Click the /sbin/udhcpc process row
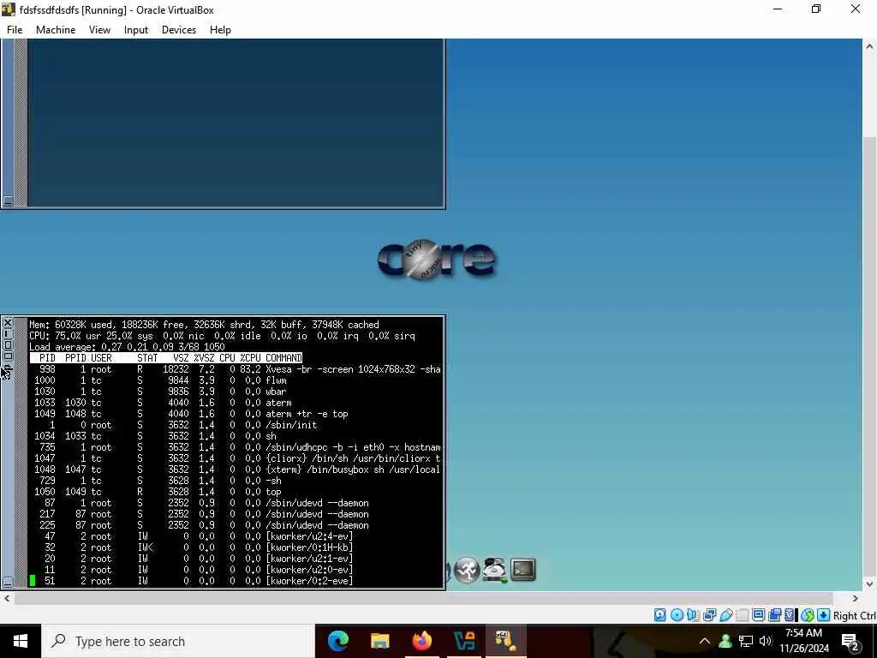Viewport: 877px width, 658px height. pyautogui.click(x=236, y=447)
